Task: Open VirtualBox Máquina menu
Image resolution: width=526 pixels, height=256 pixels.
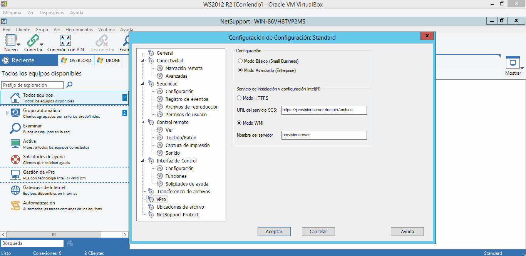Action: (x=12, y=13)
